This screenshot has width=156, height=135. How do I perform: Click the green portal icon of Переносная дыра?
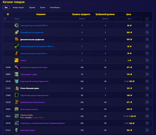click(x=16, y=95)
